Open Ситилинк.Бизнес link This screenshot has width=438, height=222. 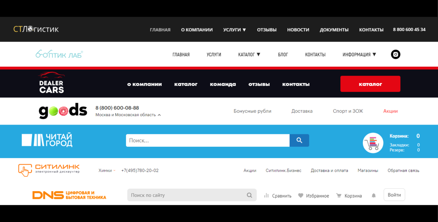[283, 170]
